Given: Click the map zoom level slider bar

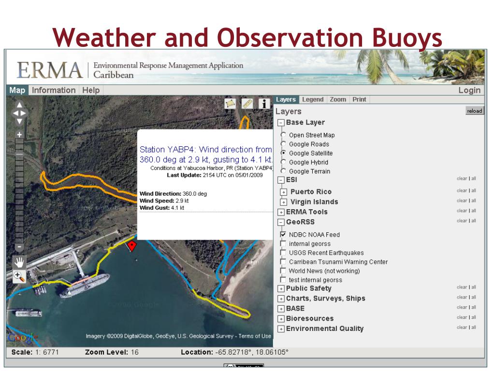Looking at the screenshot, I should coord(19,191).
